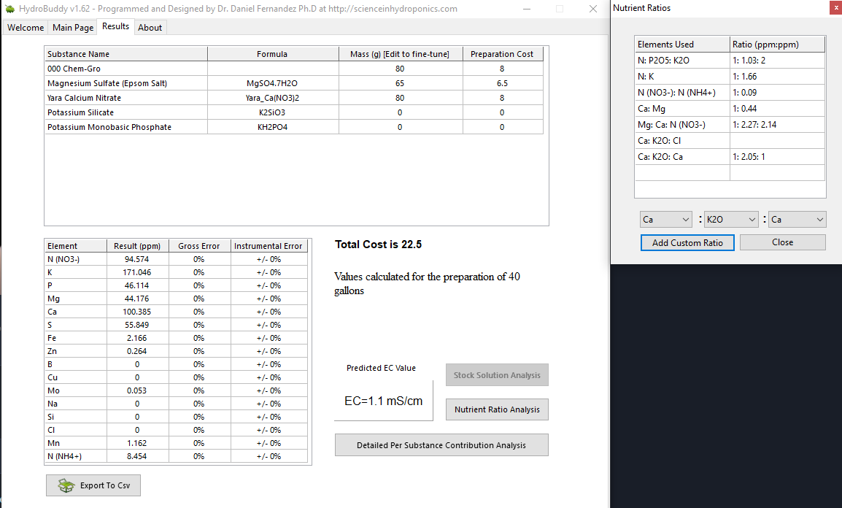842x508 pixels.
Task: Open Nutrient Ratio Analysis
Action: tap(498, 409)
